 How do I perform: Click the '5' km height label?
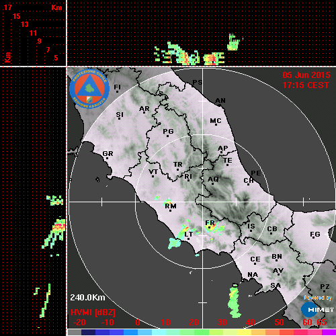56,58
